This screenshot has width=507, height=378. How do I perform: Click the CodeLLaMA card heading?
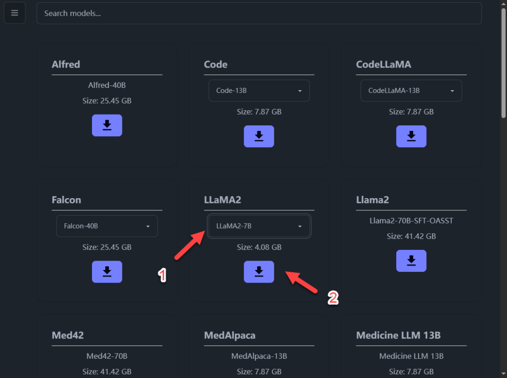pyautogui.click(x=384, y=64)
